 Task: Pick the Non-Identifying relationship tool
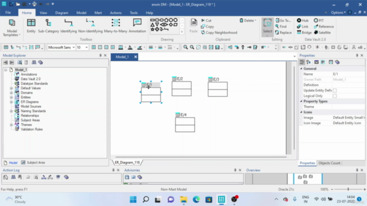tap(91, 26)
